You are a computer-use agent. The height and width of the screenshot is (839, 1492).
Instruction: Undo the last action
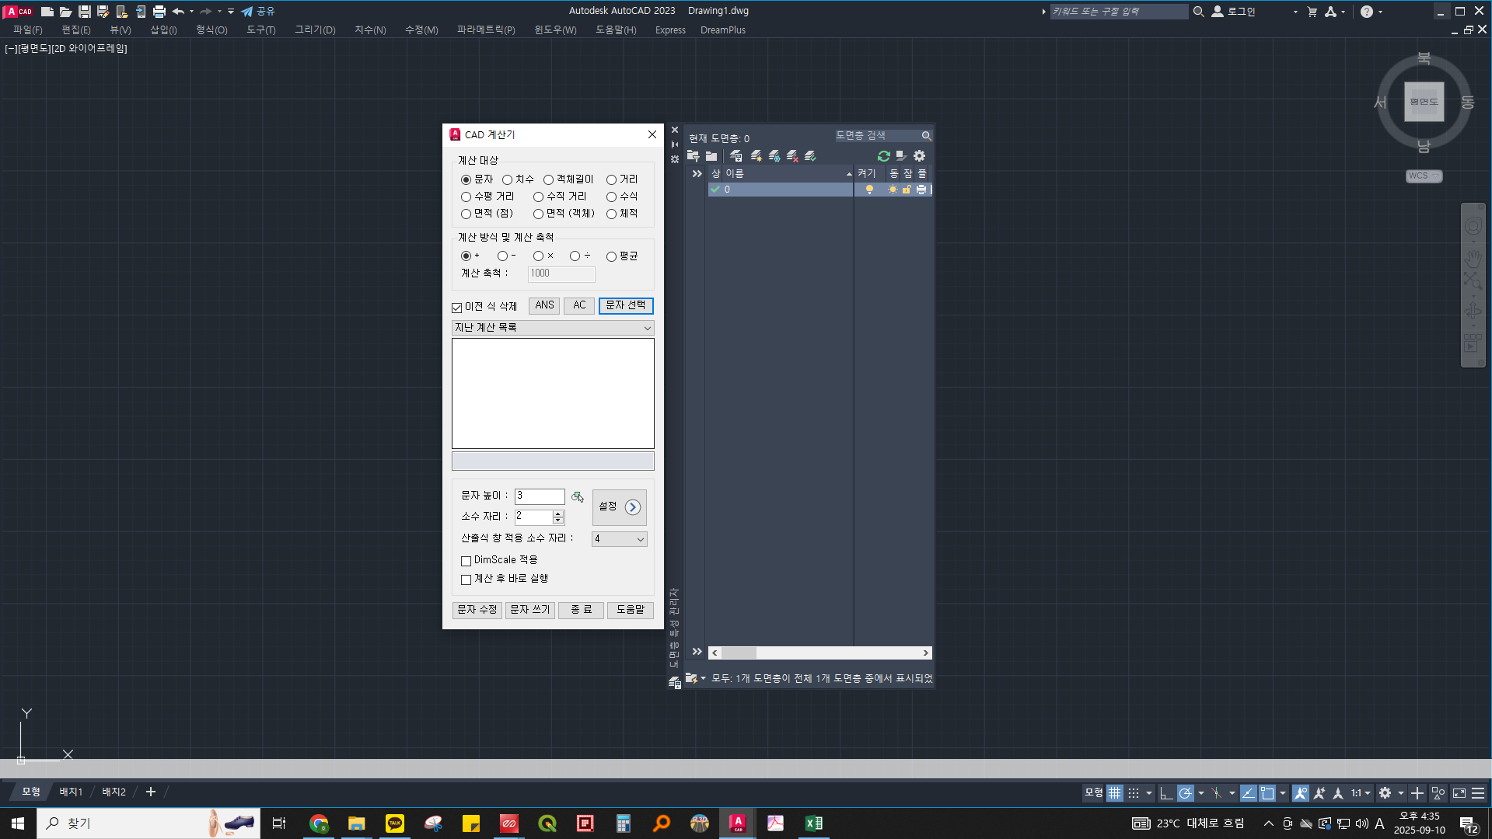178,12
